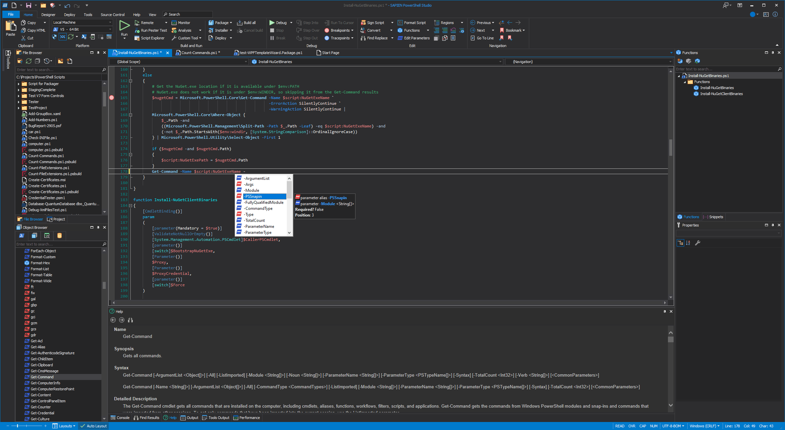The image size is (785, 430).
Task: Switch to the Source Control ribbon tab
Action: click(112, 15)
